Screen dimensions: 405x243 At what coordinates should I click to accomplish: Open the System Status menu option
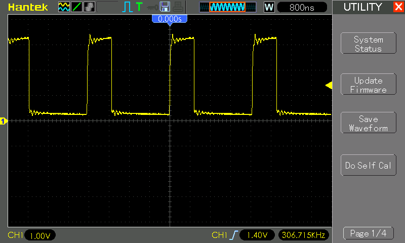click(368, 44)
